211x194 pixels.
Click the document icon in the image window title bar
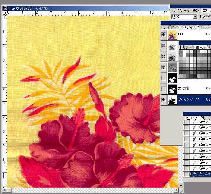point(6,8)
